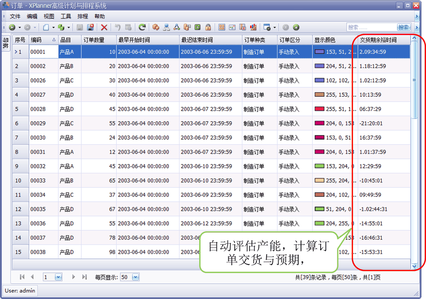This screenshot has width=426, height=299.
Task: Click the small grid table toolbar icon
Action: pos(232,27)
